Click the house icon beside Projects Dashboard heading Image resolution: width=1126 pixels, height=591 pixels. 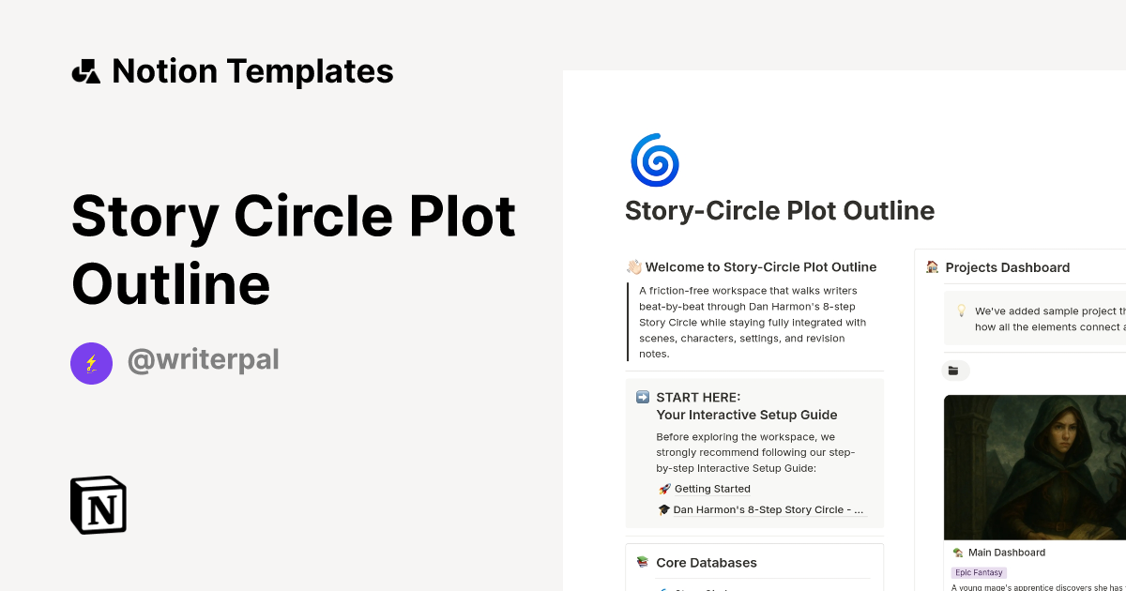(x=932, y=267)
